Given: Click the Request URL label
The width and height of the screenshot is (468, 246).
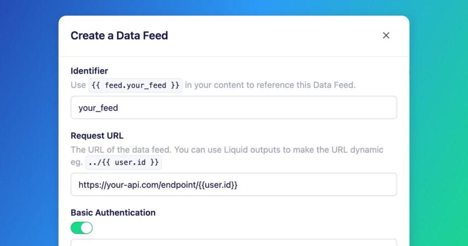Looking at the screenshot, I should coord(97,135).
